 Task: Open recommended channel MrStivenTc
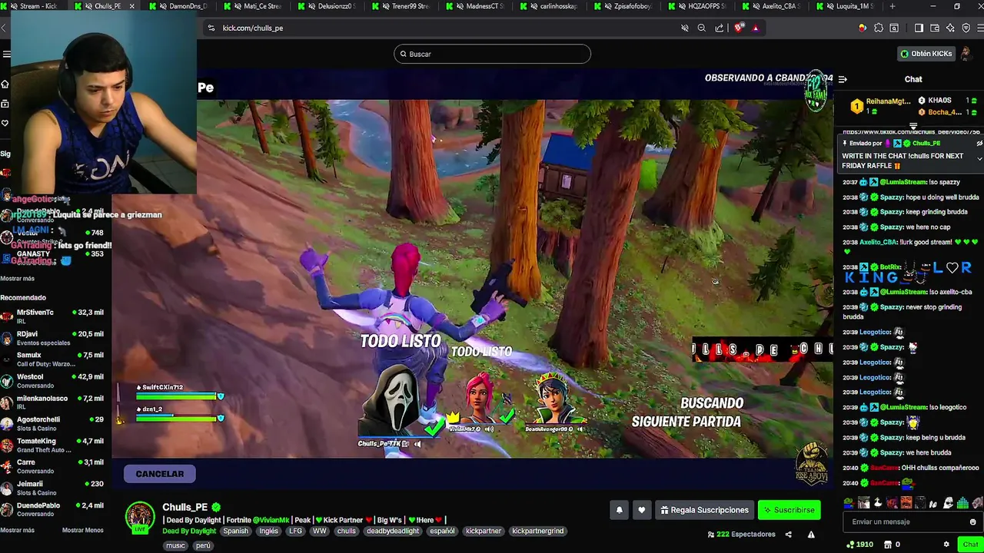(x=54, y=316)
